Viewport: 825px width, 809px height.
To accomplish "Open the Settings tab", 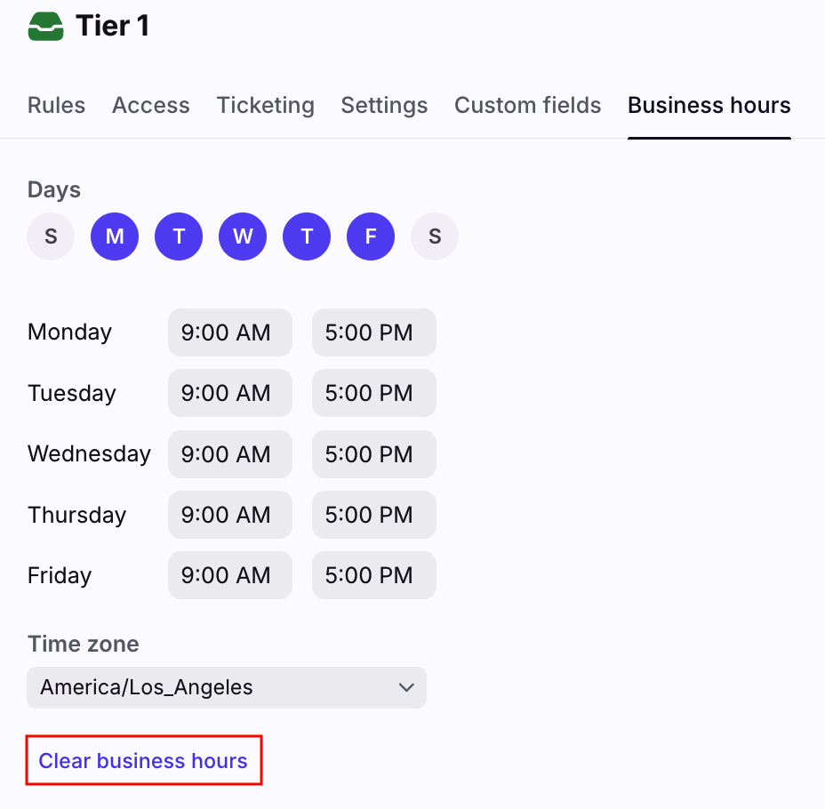I will (384, 105).
